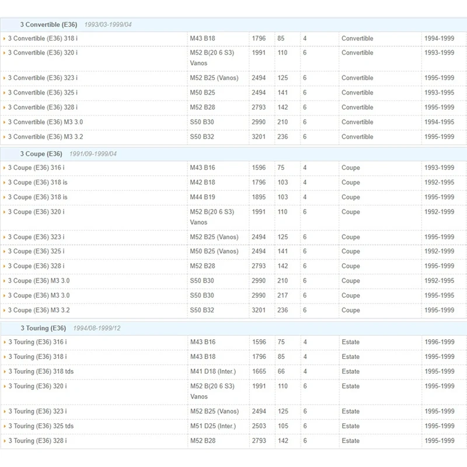
Task: Click engine code M43 B18 in Convertible 318 i row
Action: [x=203, y=39]
